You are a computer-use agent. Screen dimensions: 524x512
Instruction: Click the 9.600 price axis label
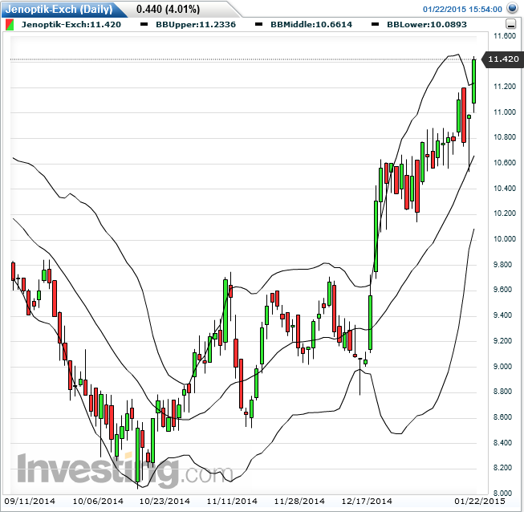(x=502, y=290)
